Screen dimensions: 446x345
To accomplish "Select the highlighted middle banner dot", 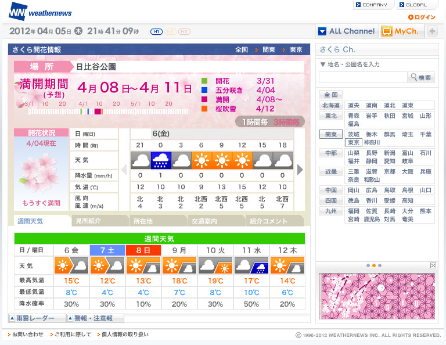I will click(374, 265).
